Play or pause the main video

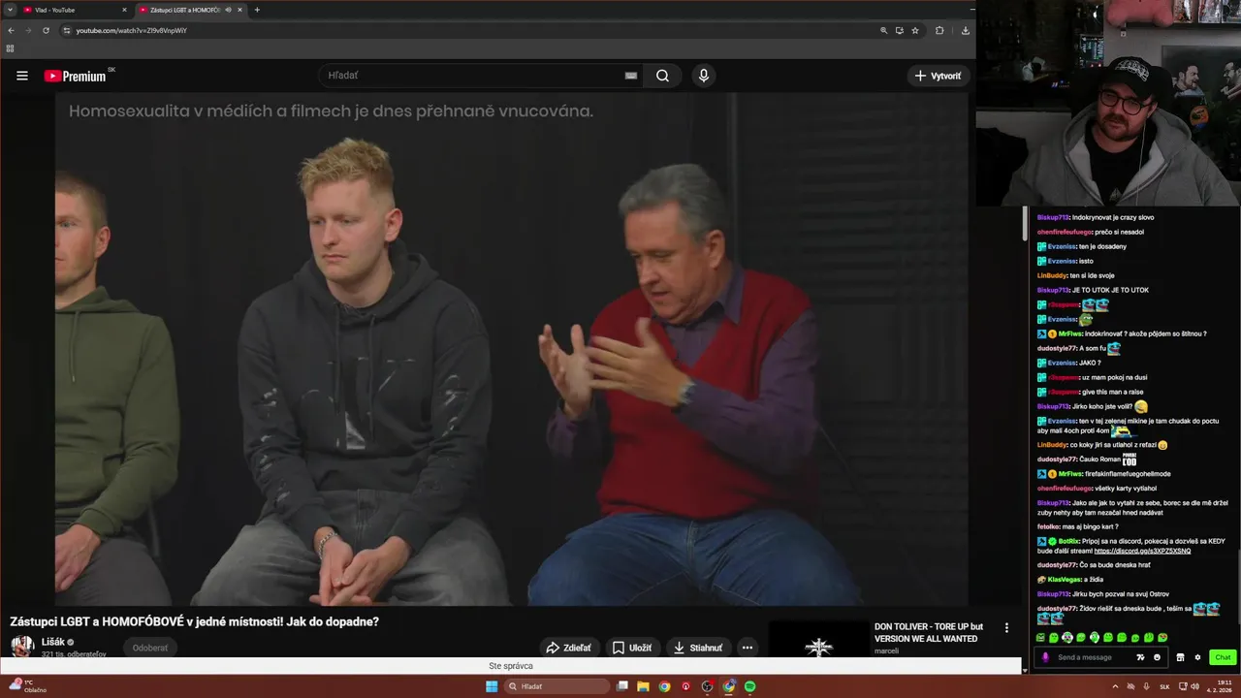511,349
